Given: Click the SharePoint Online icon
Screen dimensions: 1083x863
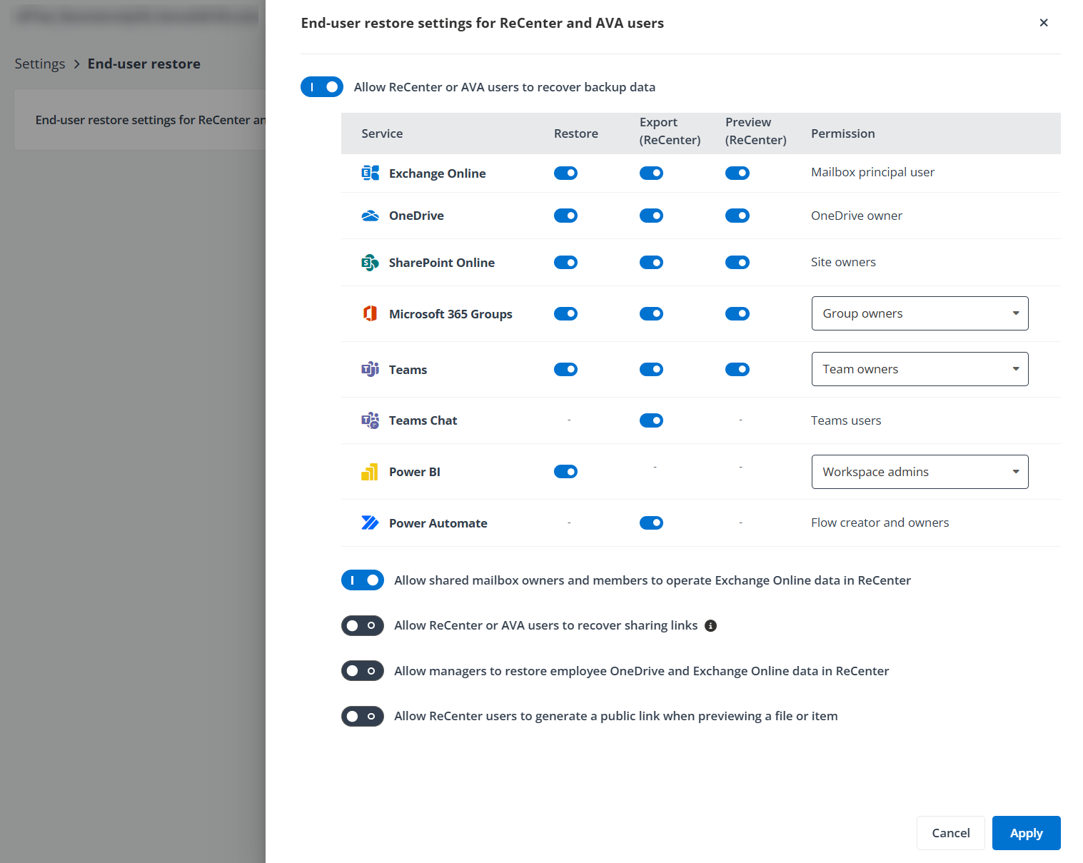Looking at the screenshot, I should point(371,262).
